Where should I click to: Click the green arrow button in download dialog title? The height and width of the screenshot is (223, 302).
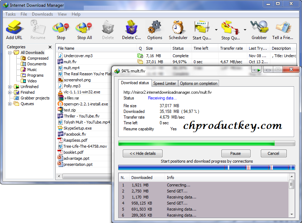257,70
